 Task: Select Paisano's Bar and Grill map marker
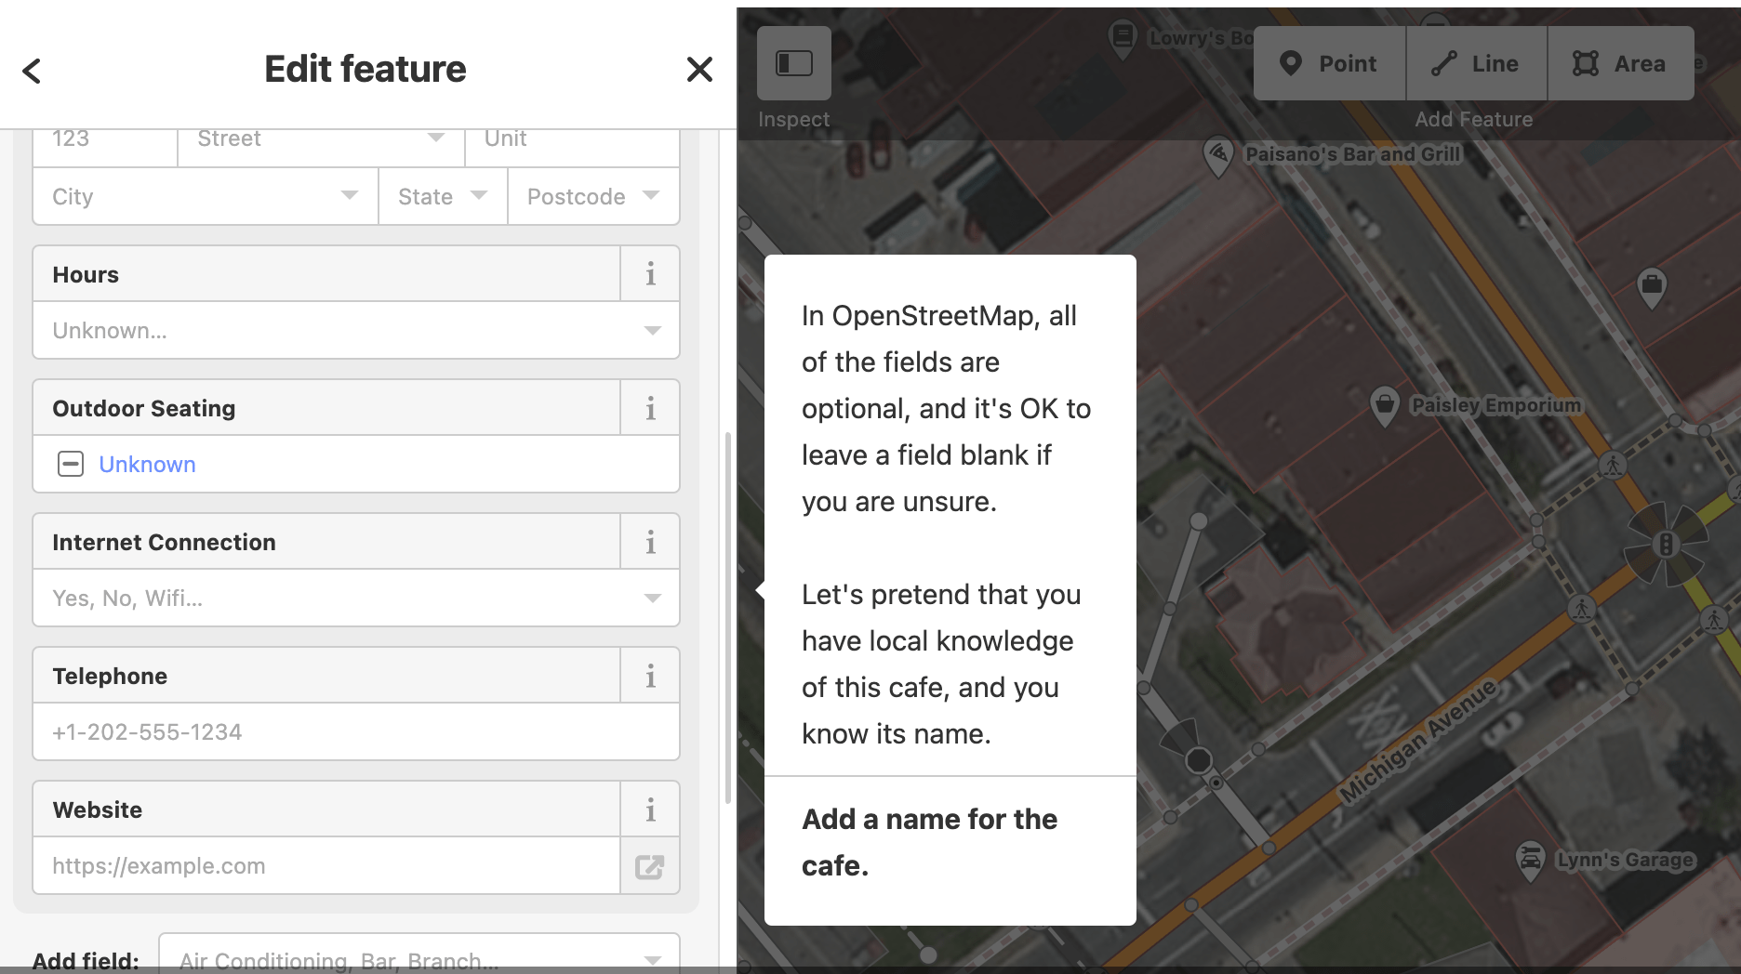pos(1218,155)
